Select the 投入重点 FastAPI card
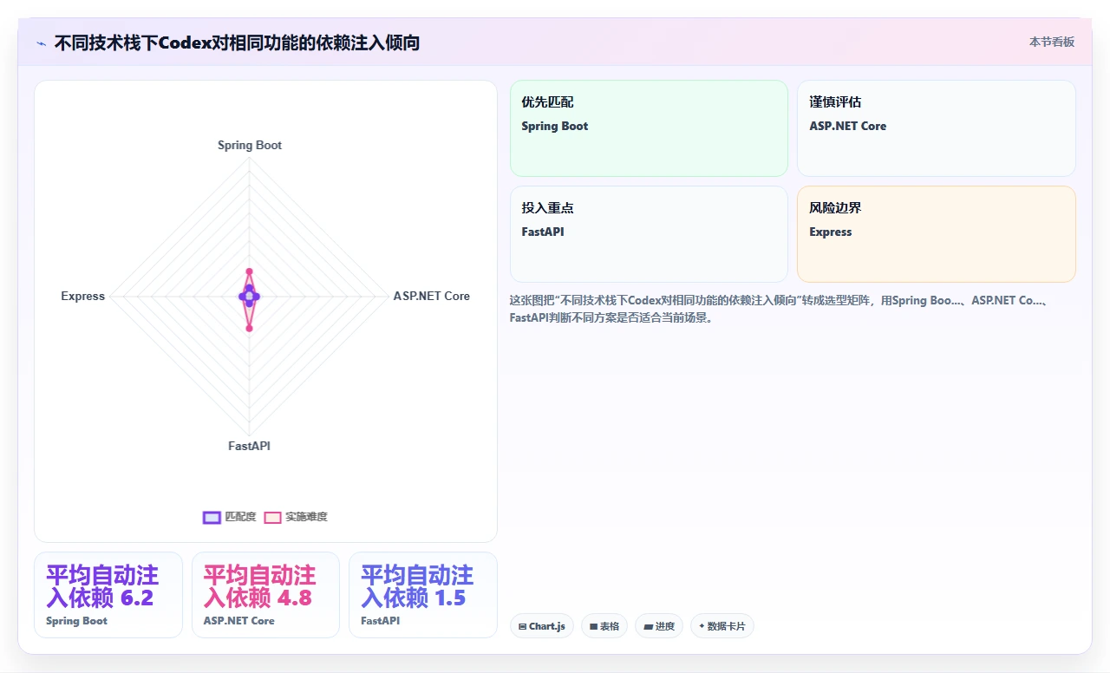Screen dimensions: 1110x673 point(649,234)
